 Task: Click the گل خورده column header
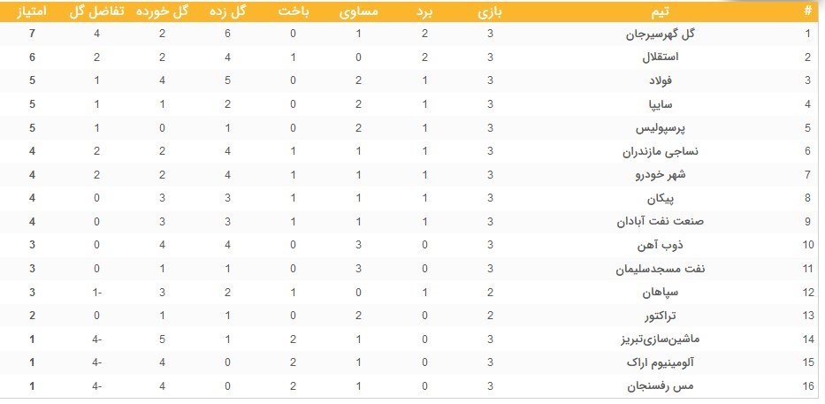pyautogui.click(x=162, y=12)
